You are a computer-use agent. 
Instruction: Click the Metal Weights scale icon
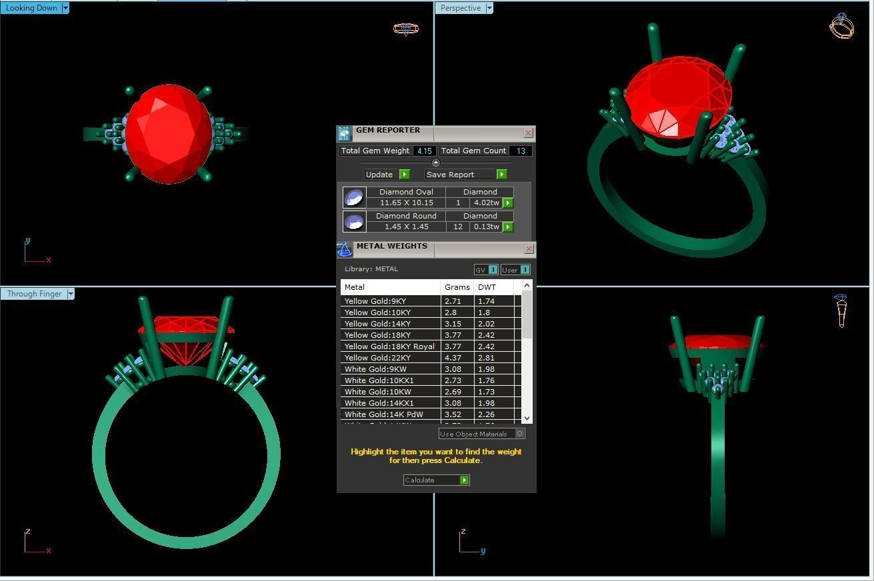click(x=344, y=249)
